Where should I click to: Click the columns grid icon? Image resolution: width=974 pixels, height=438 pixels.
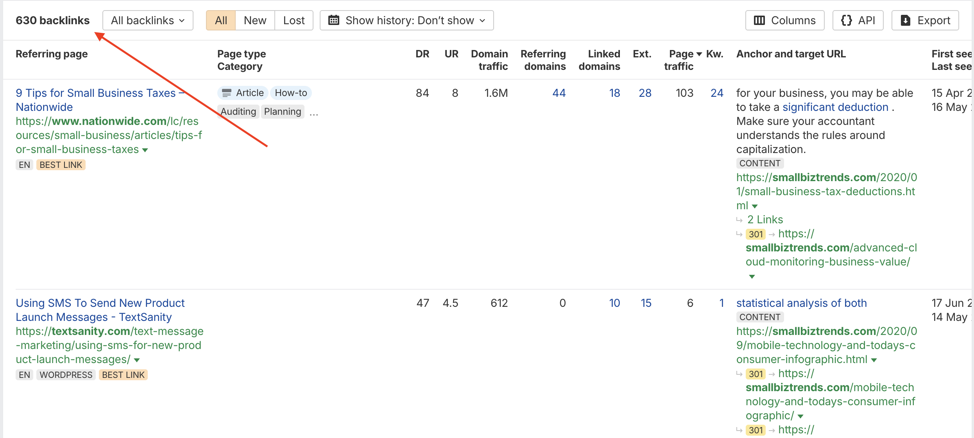pyautogui.click(x=759, y=20)
